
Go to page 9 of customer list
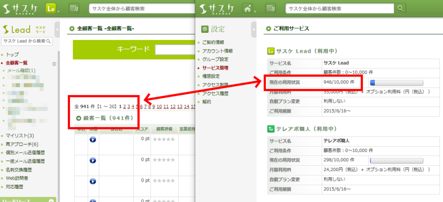[x=154, y=106]
